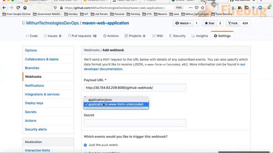Select the Just the push event radio
This screenshot has width=273, height=153.
pyautogui.click(x=85, y=145)
